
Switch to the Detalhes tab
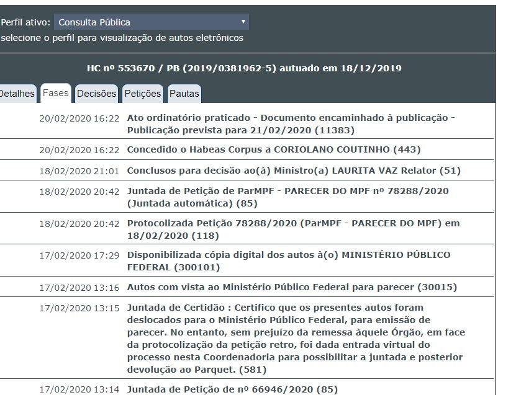coord(17,94)
